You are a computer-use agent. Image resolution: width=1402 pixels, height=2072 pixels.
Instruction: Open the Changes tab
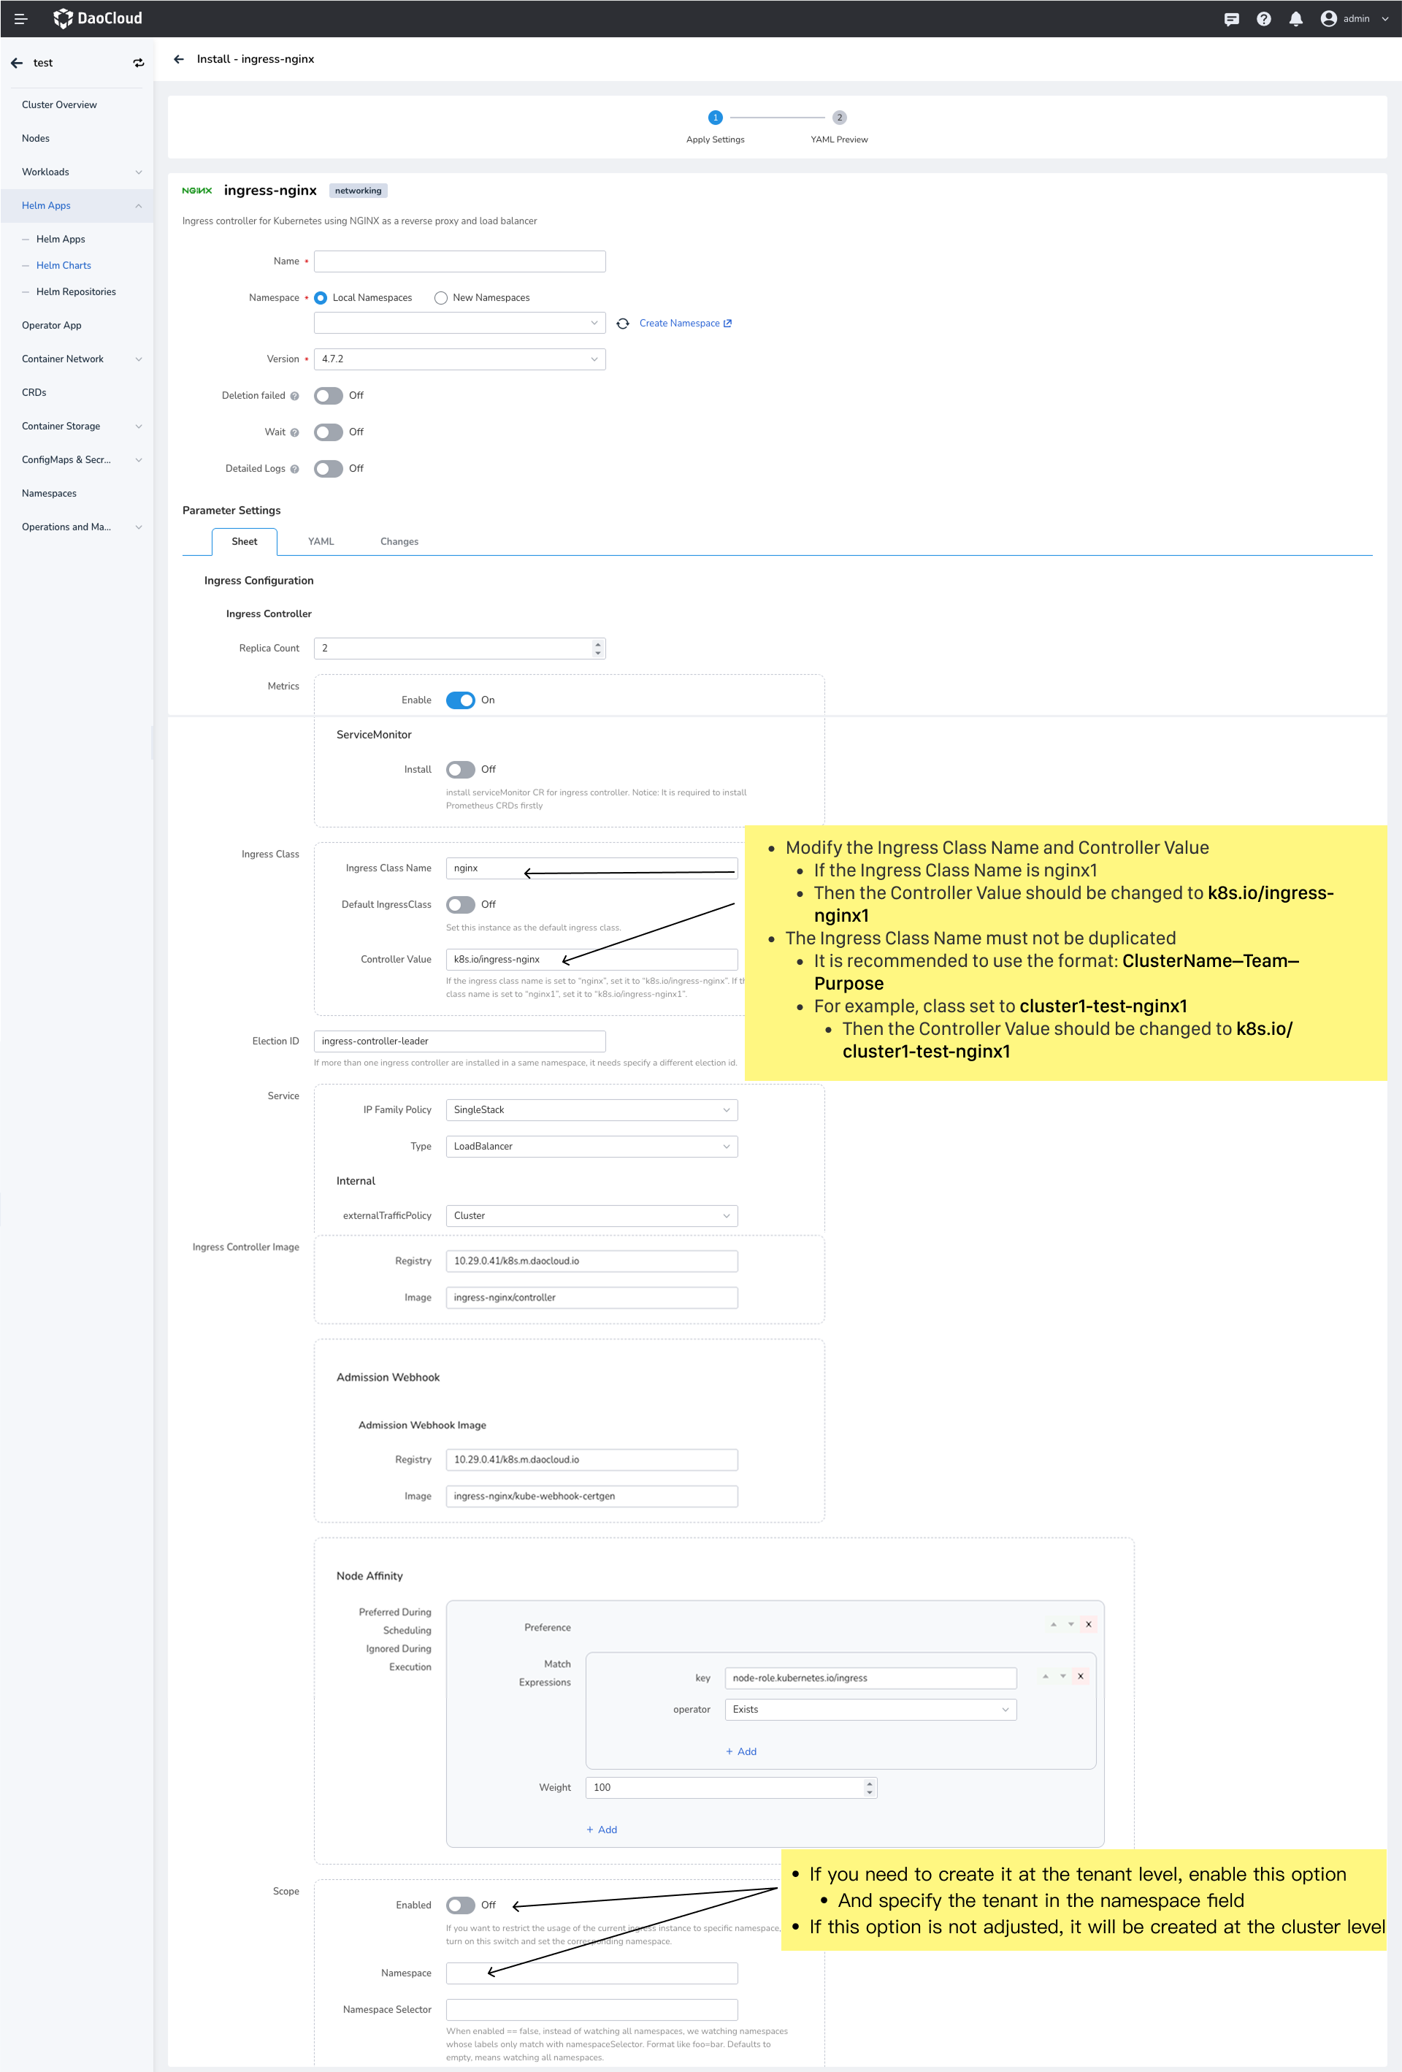click(399, 542)
